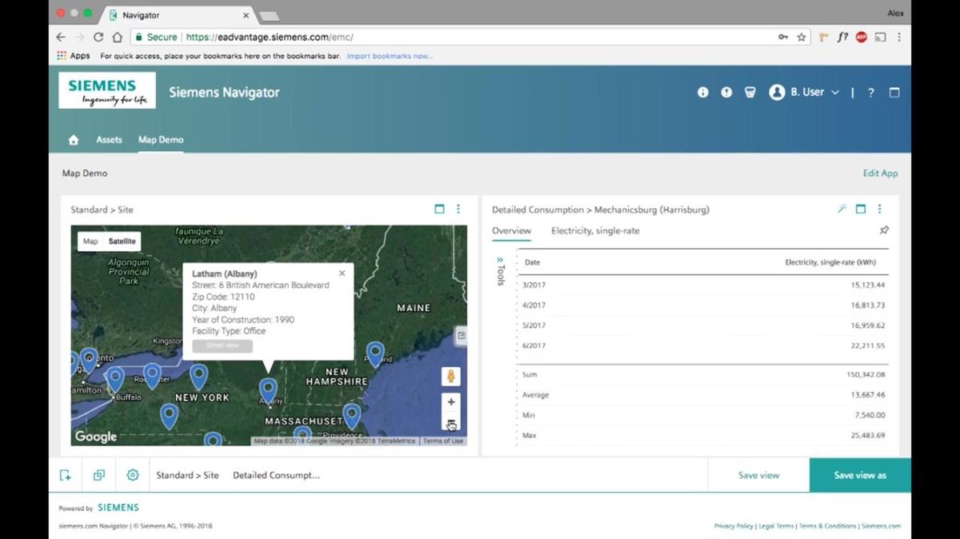Image resolution: width=960 pixels, height=539 pixels.
Task: Open the basket icon in header
Action: (750, 92)
